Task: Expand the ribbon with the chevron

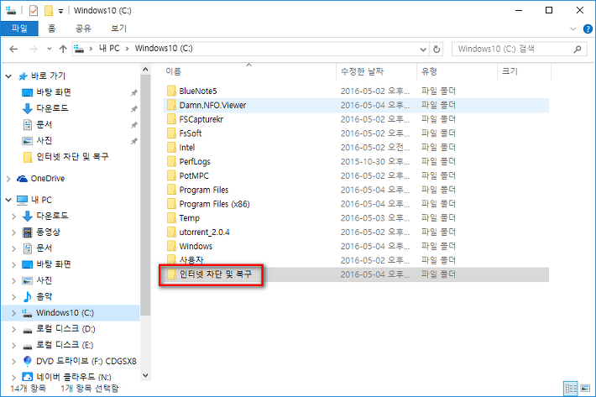Action: [573, 29]
